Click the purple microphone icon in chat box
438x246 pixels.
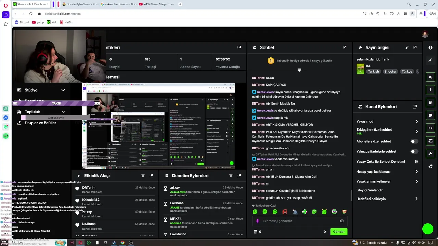coord(258,221)
